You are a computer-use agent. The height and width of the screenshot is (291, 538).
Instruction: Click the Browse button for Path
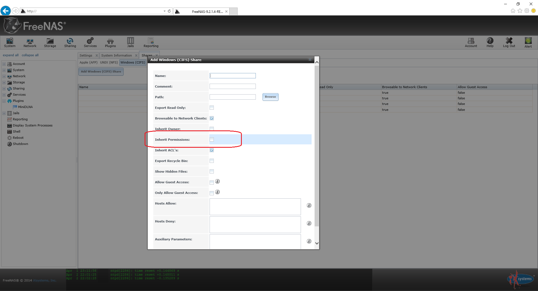(270, 97)
